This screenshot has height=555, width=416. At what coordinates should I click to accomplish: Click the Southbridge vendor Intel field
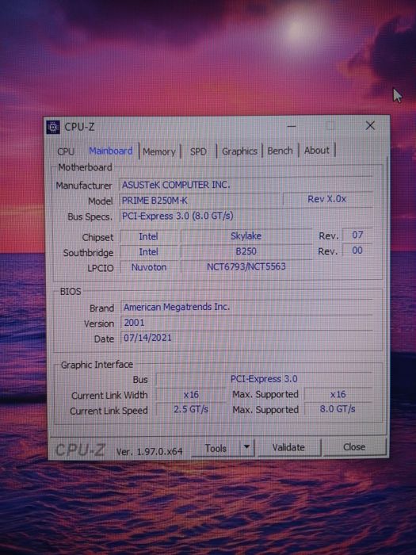click(x=149, y=252)
